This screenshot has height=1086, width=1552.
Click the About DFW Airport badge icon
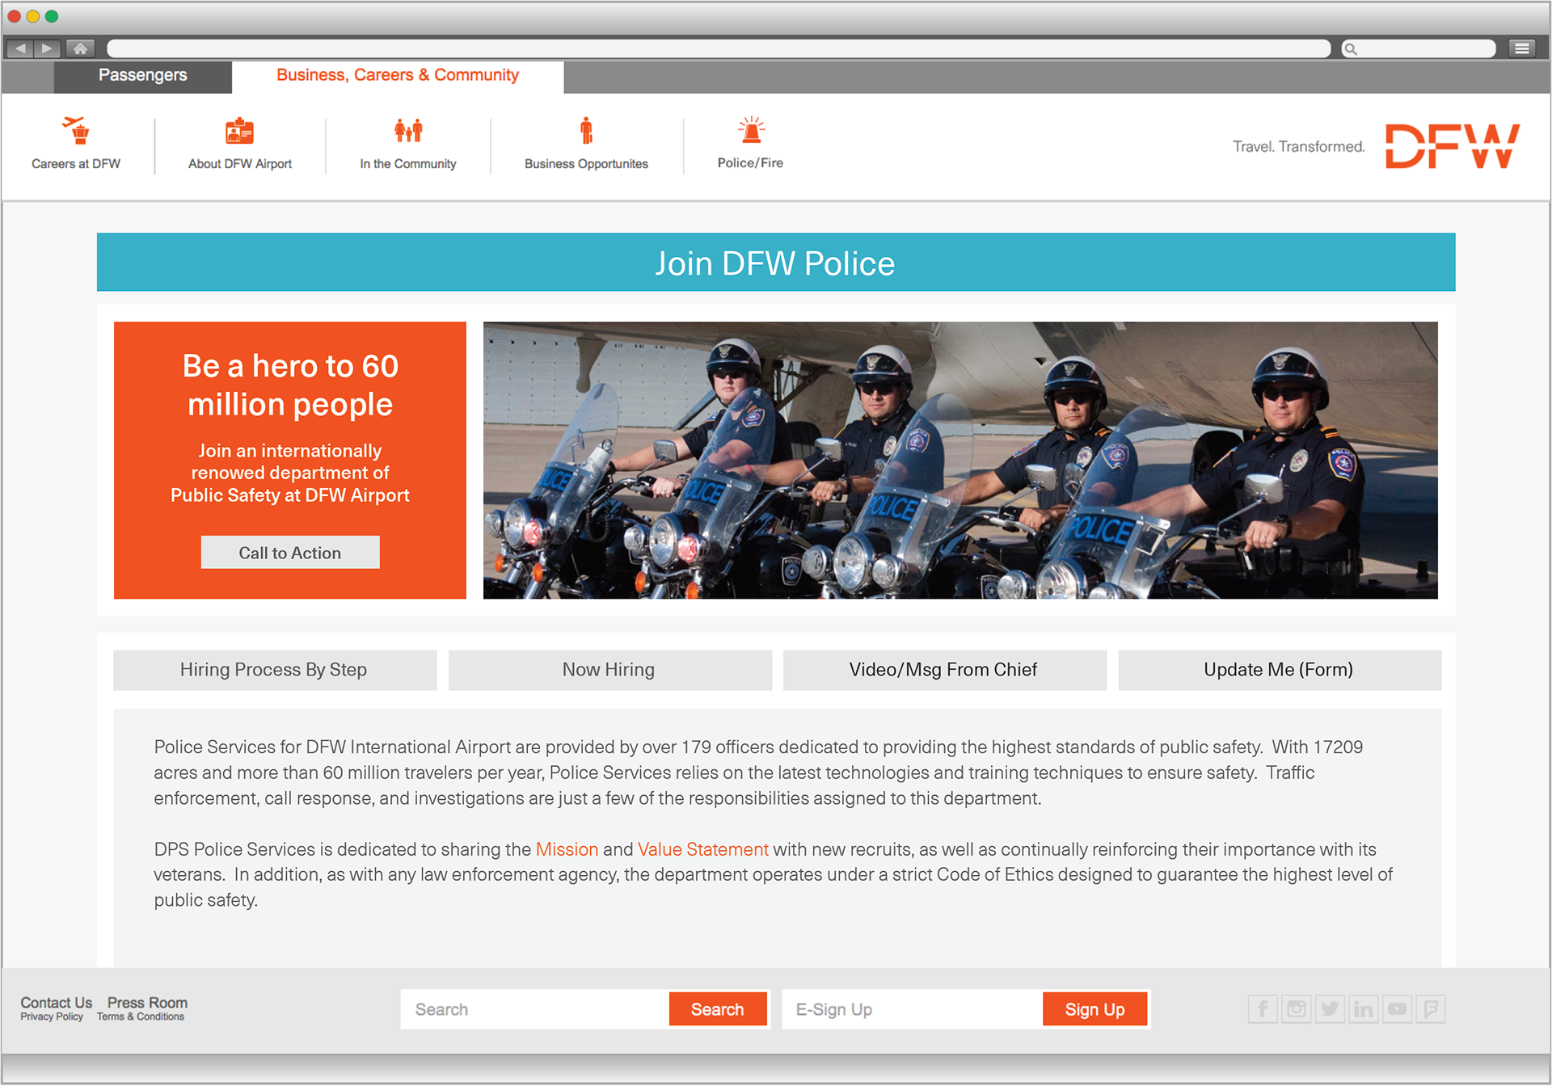tap(239, 130)
